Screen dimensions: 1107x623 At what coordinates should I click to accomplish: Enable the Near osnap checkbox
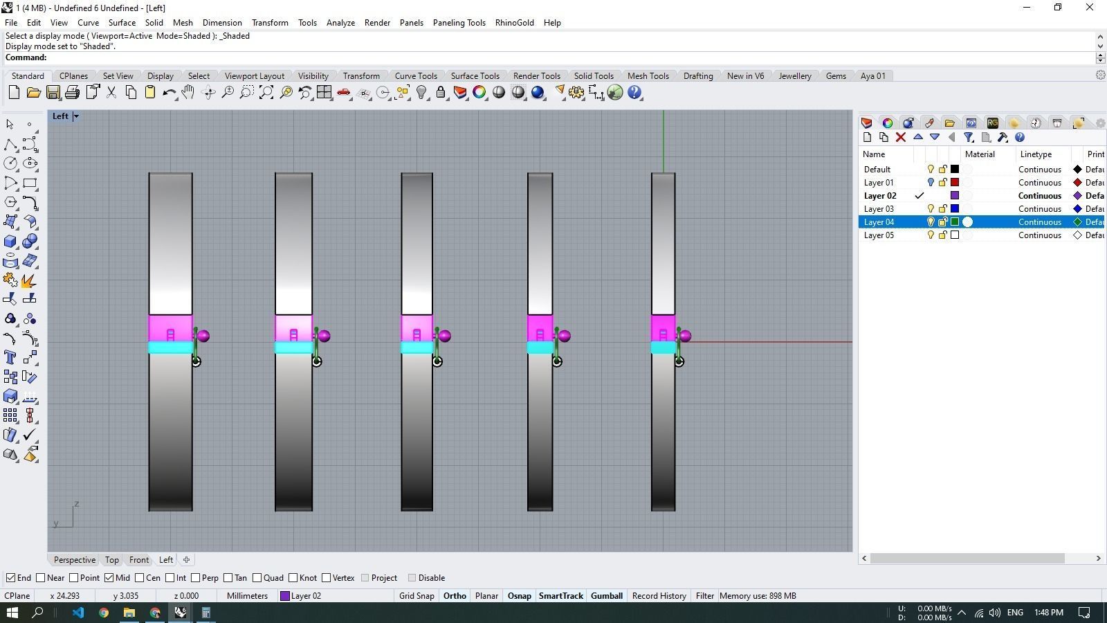coord(40,578)
